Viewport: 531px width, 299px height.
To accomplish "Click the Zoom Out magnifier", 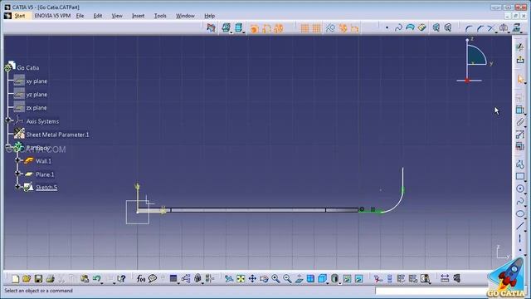I will click(x=287, y=279).
